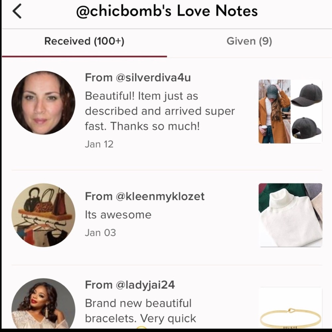Visit the @kleenmyklozet username link
Viewport: 332px width, 332px height.
pyautogui.click(x=160, y=196)
